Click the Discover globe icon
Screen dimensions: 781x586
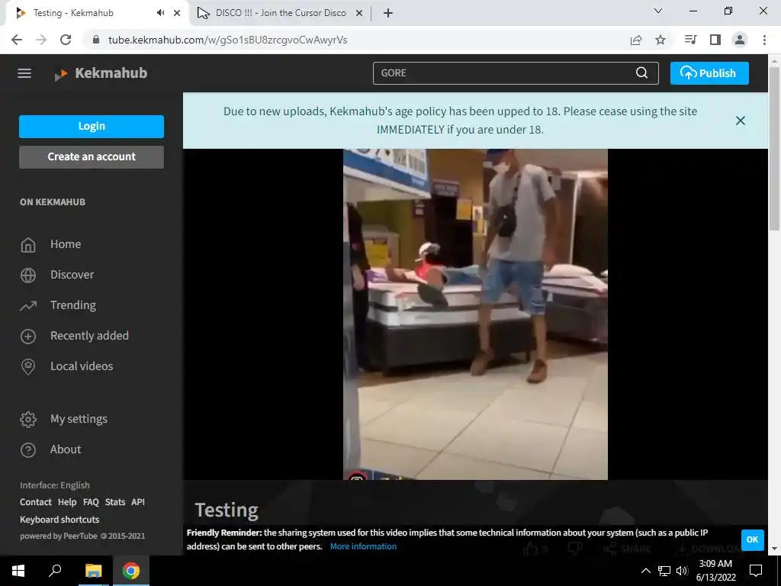click(x=28, y=275)
